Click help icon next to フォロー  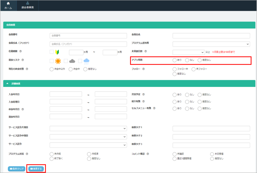143,69
